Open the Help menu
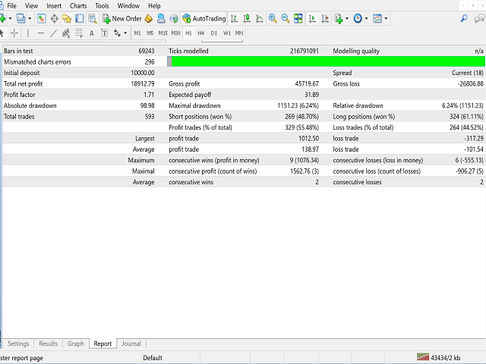This screenshot has height=364, width=486. pyautogui.click(x=154, y=5)
